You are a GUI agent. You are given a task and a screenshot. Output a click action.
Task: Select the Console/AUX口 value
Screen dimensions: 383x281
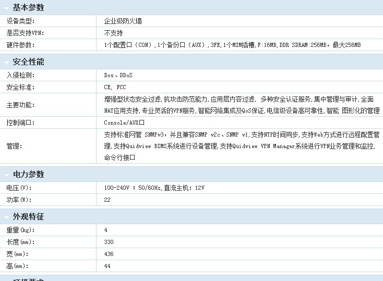(124, 123)
